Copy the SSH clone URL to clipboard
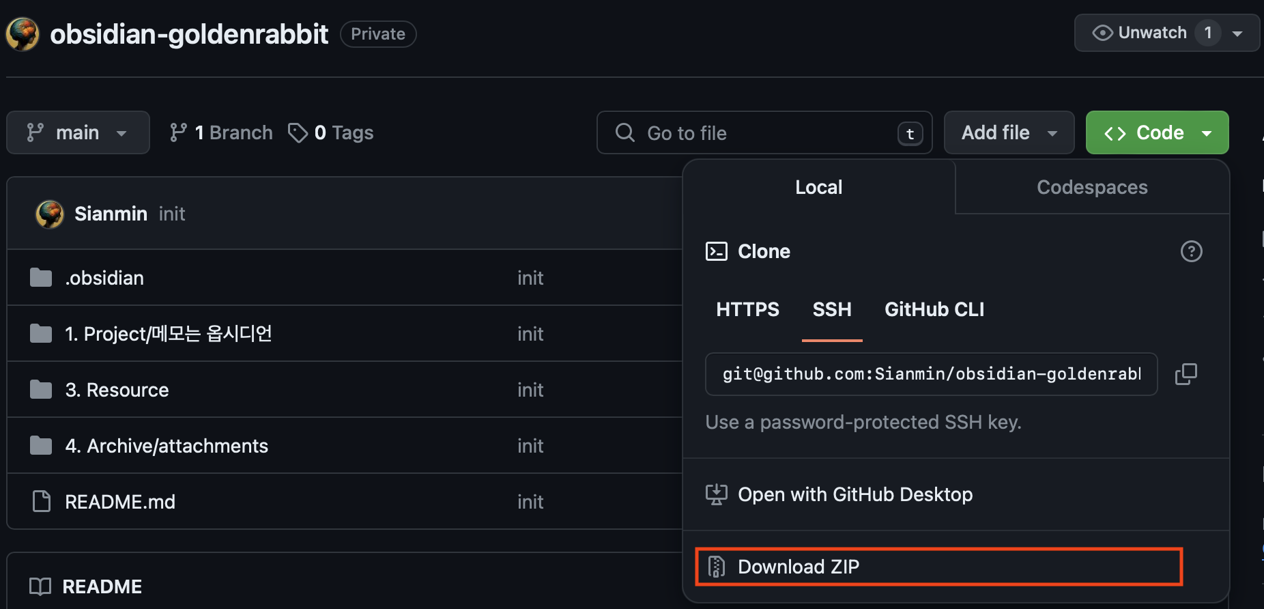The image size is (1264, 609). tap(1186, 374)
